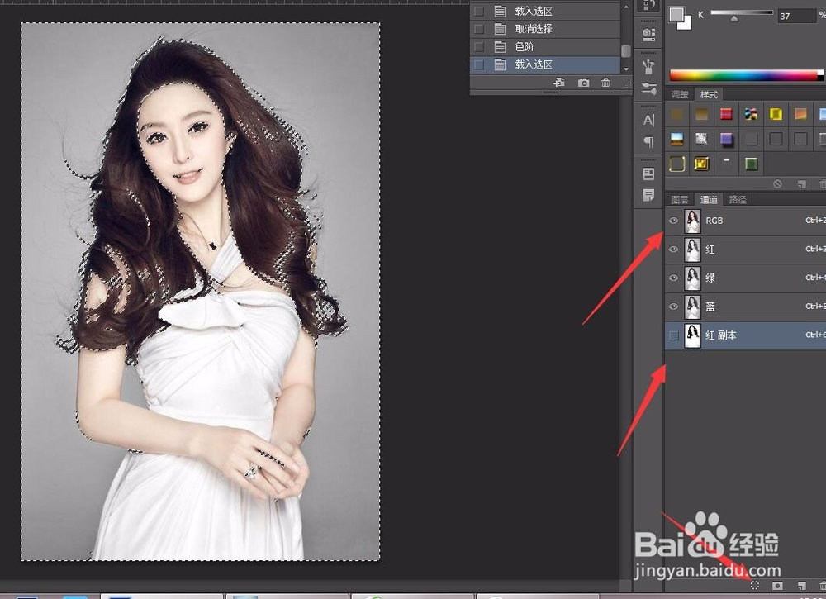Set history brush source on highlighted 载入选区
Image resolution: width=826 pixels, height=599 pixels.
(479, 64)
